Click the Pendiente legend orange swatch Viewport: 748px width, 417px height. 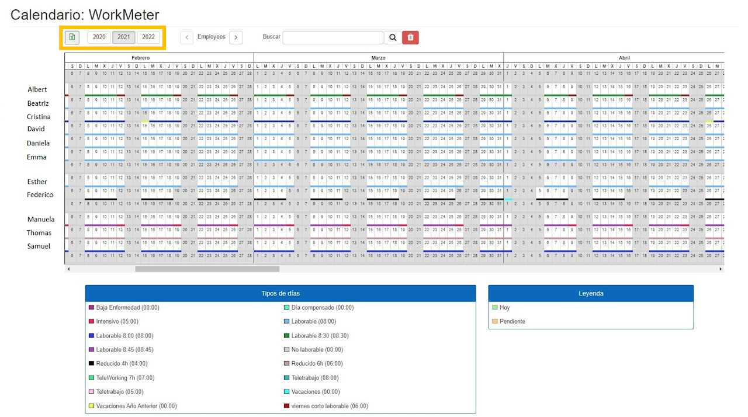(495, 322)
